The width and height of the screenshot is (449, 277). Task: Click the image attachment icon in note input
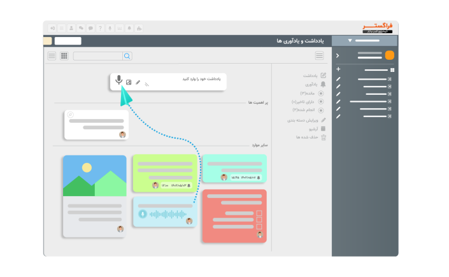point(129,82)
